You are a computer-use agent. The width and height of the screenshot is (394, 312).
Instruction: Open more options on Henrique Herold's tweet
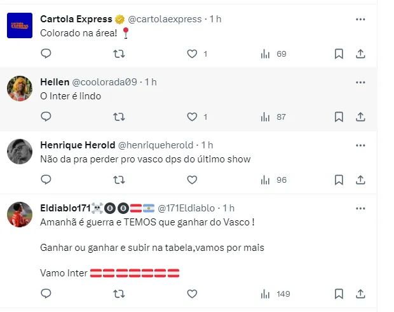[360, 145]
